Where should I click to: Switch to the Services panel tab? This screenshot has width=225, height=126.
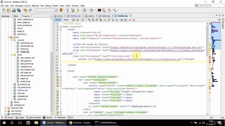tap(5, 16)
